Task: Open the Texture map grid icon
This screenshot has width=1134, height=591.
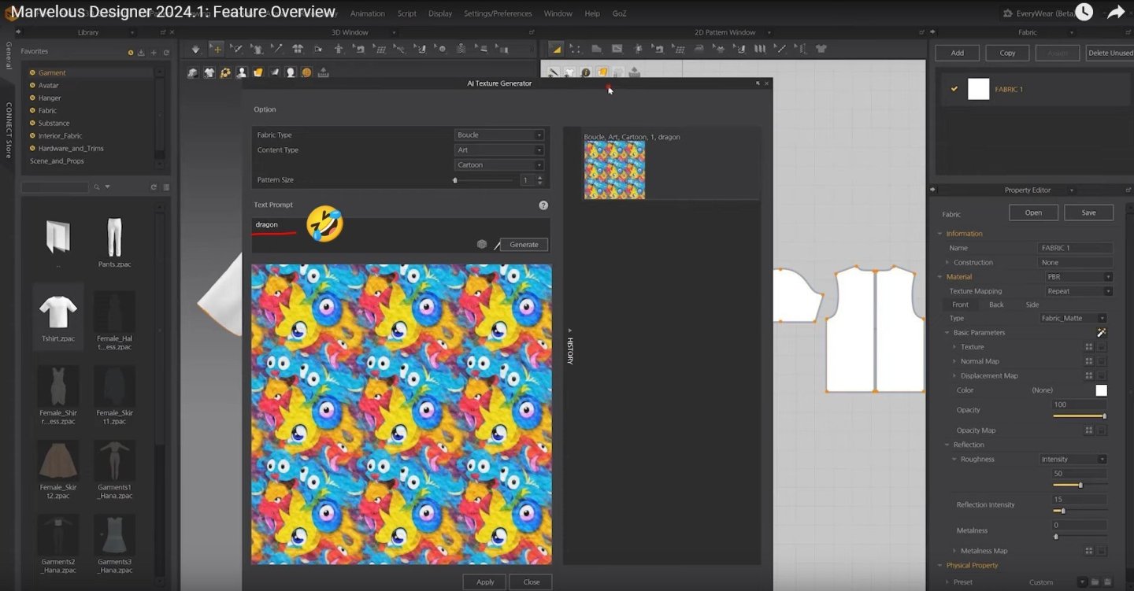Action: [1089, 347]
